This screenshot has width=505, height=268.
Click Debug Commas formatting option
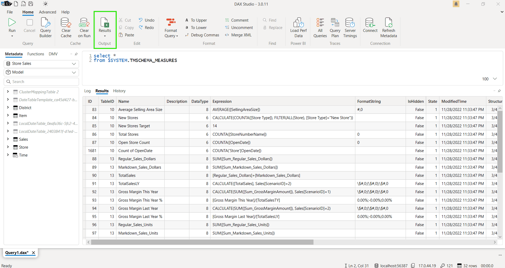(x=202, y=35)
